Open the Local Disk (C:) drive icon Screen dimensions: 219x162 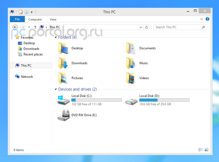coord(64,100)
